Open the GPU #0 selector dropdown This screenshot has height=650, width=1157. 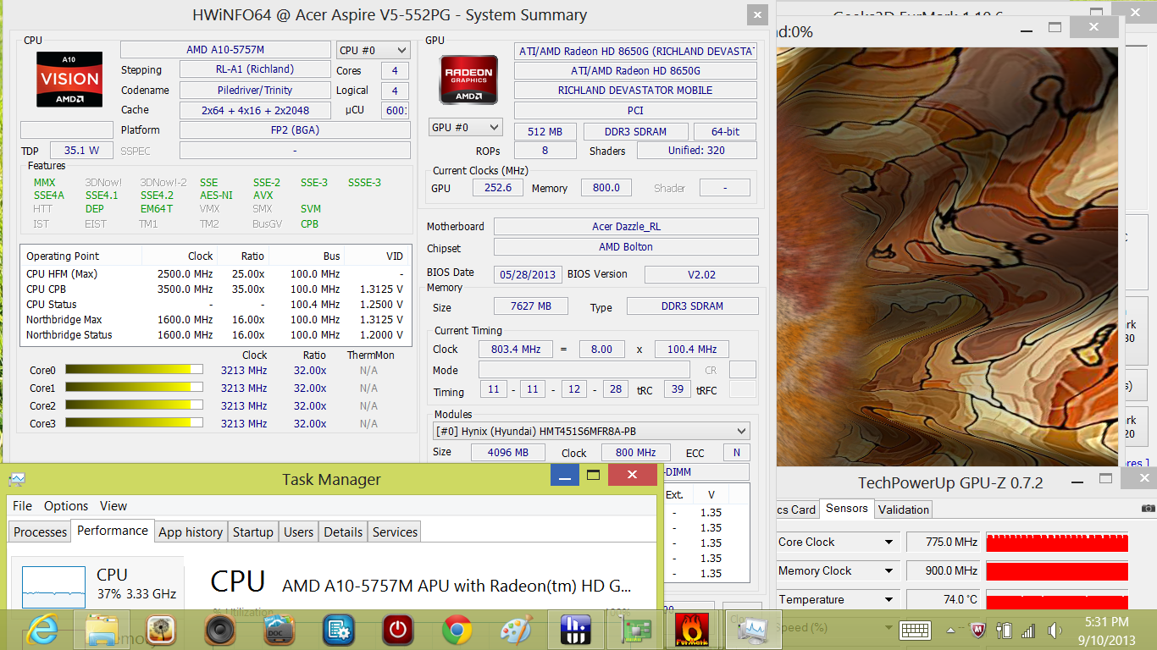point(466,128)
